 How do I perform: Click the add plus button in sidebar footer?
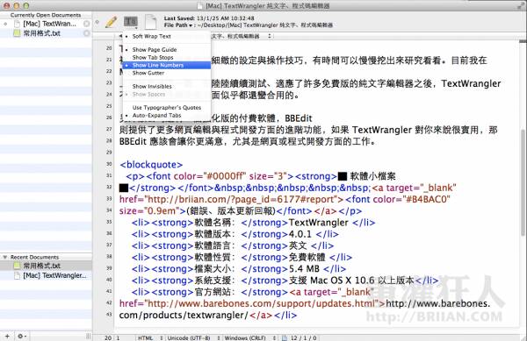7,336
